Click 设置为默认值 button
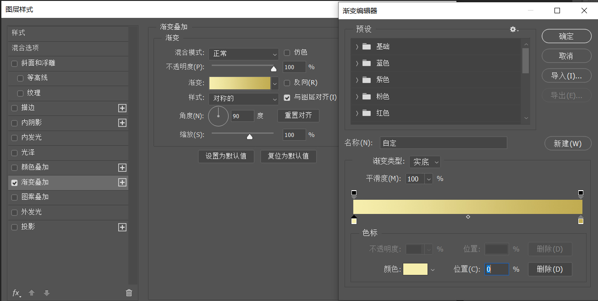This screenshot has width=598, height=301. (x=226, y=156)
